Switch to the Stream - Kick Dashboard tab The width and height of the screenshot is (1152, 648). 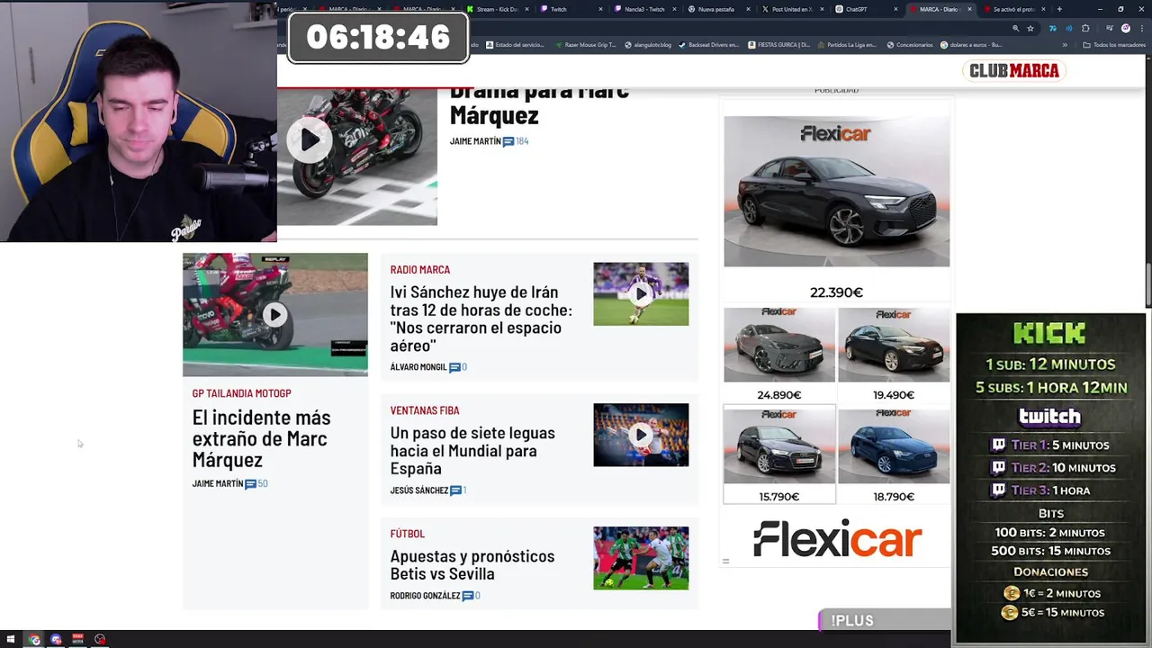(x=497, y=9)
